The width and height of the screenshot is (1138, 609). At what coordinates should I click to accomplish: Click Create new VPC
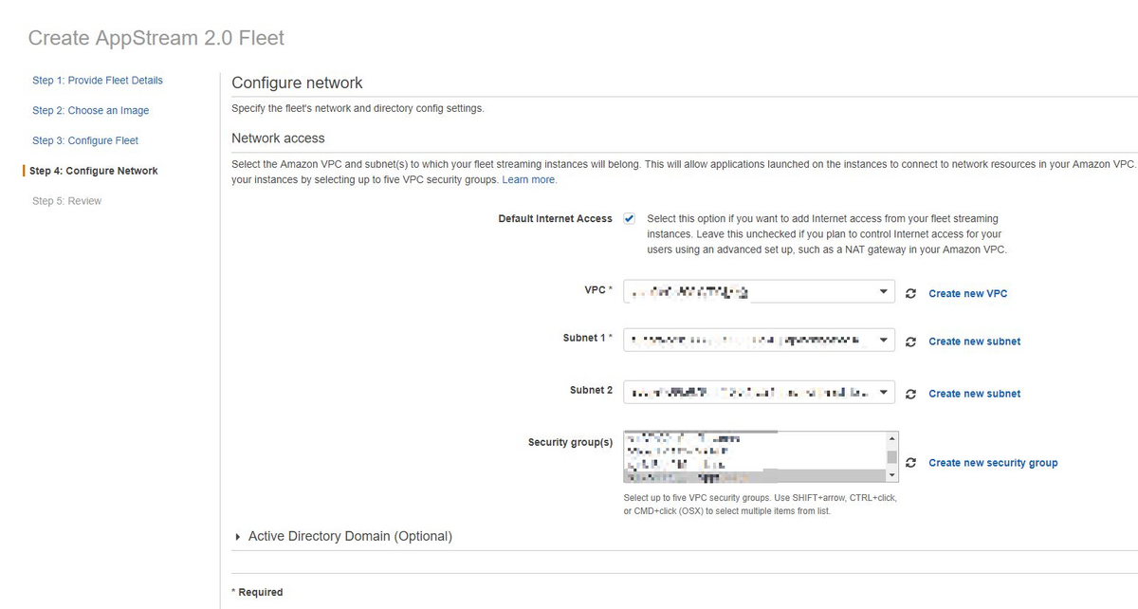(x=967, y=293)
